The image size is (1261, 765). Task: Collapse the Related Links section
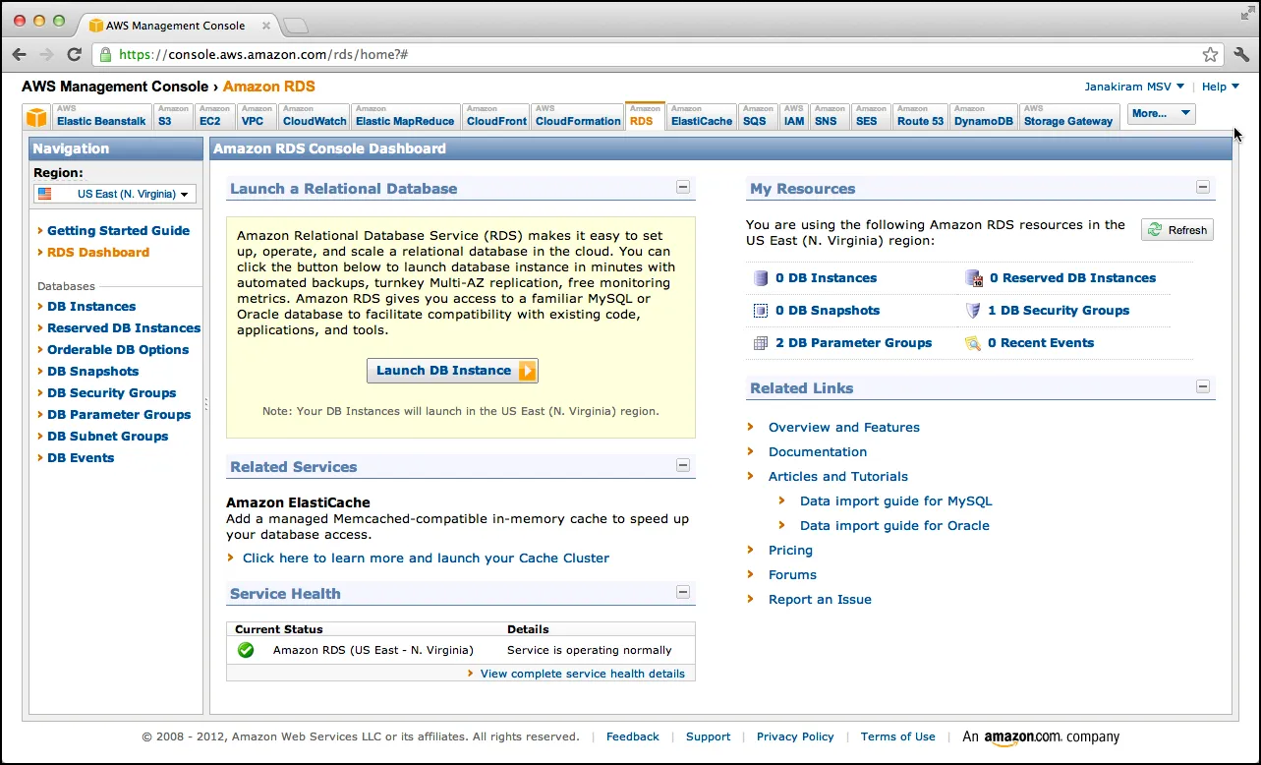pos(1203,386)
